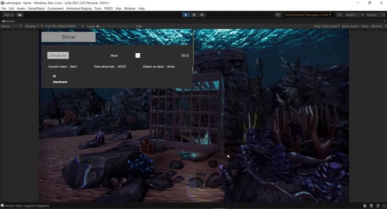Open Experimental Packages In Use dropdown
This screenshot has height=209, width=387.
tap(309, 15)
